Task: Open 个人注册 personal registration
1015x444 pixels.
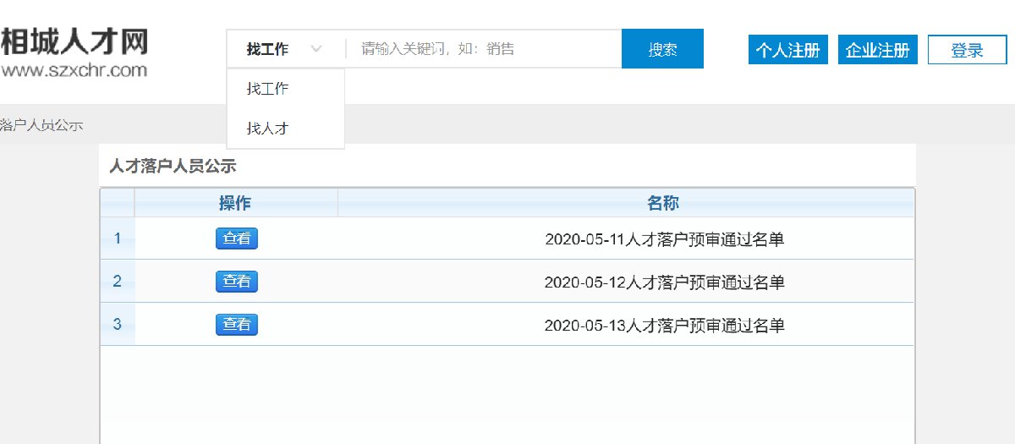Action: (x=787, y=50)
